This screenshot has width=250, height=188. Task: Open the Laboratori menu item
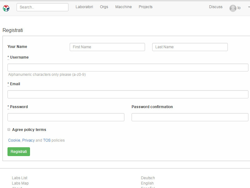(x=84, y=7)
